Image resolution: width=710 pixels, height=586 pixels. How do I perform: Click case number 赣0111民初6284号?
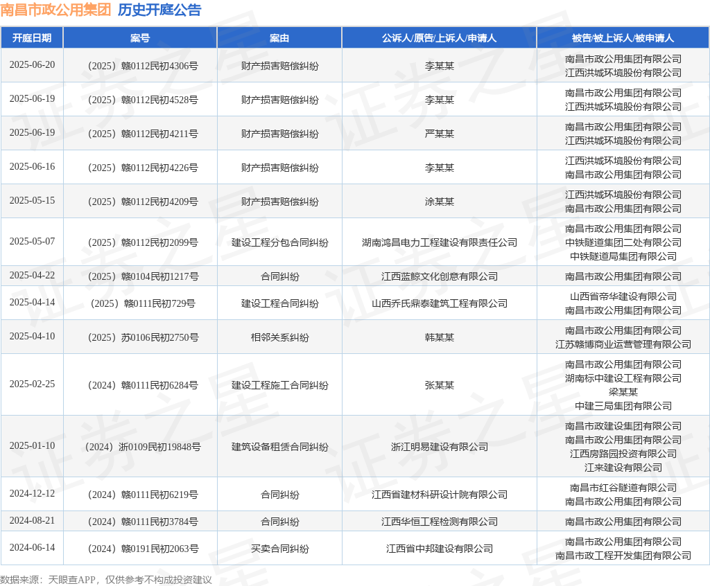(x=143, y=386)
